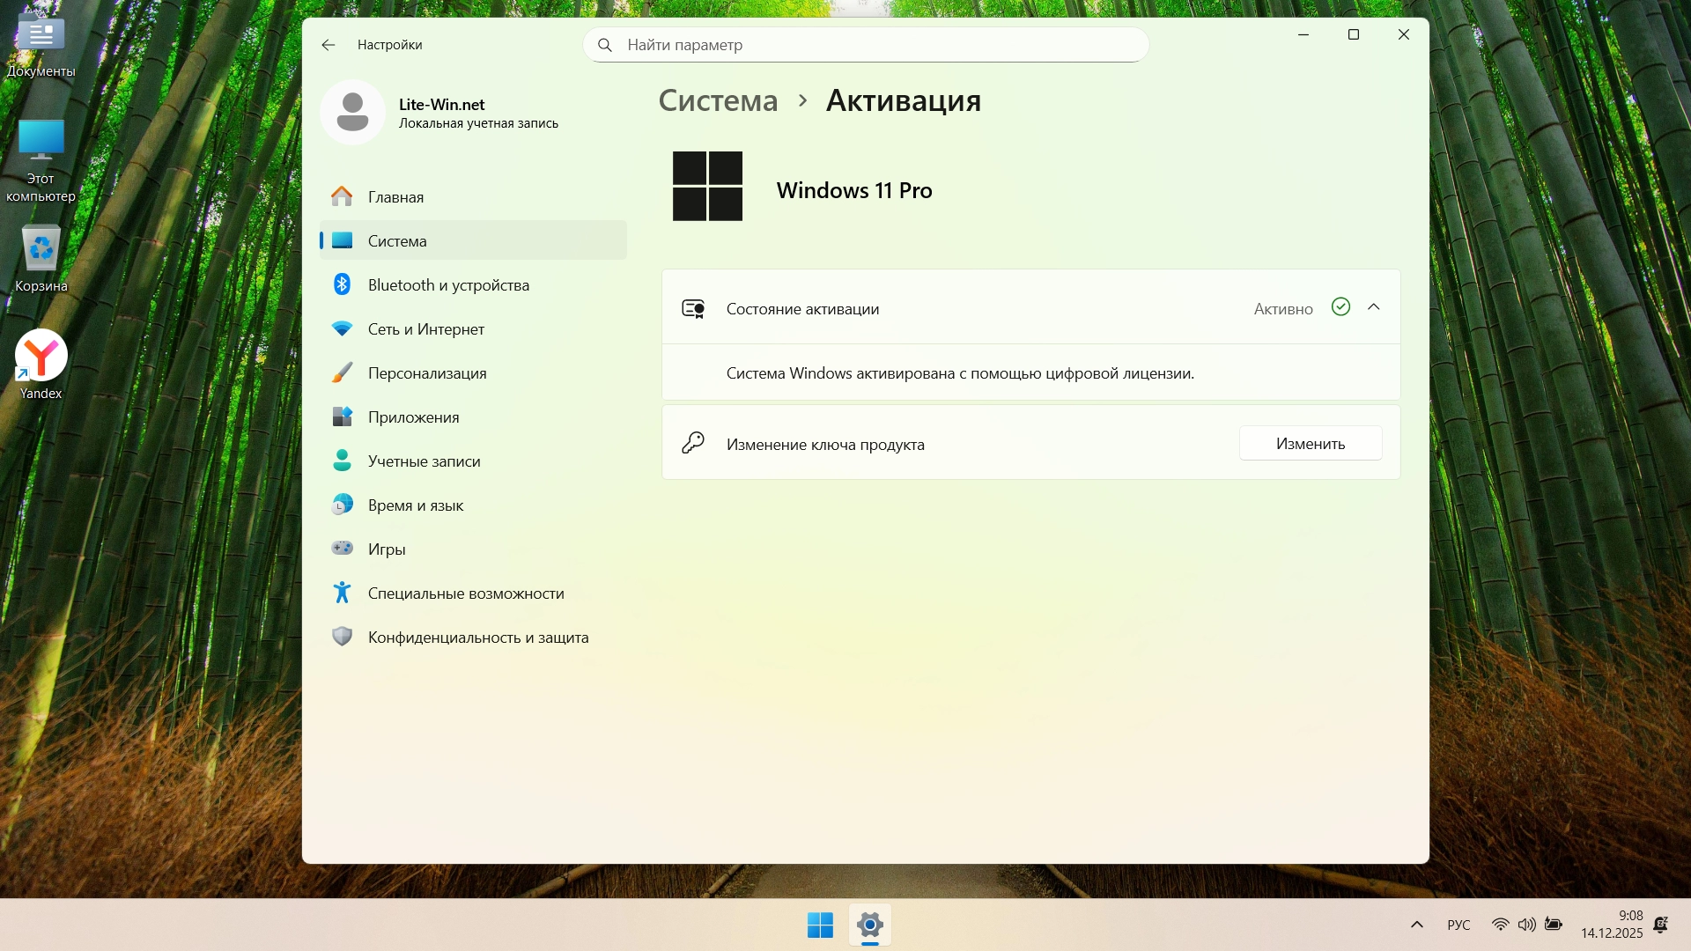
Task: Open Приложения settings page
Action: point(413,417)
